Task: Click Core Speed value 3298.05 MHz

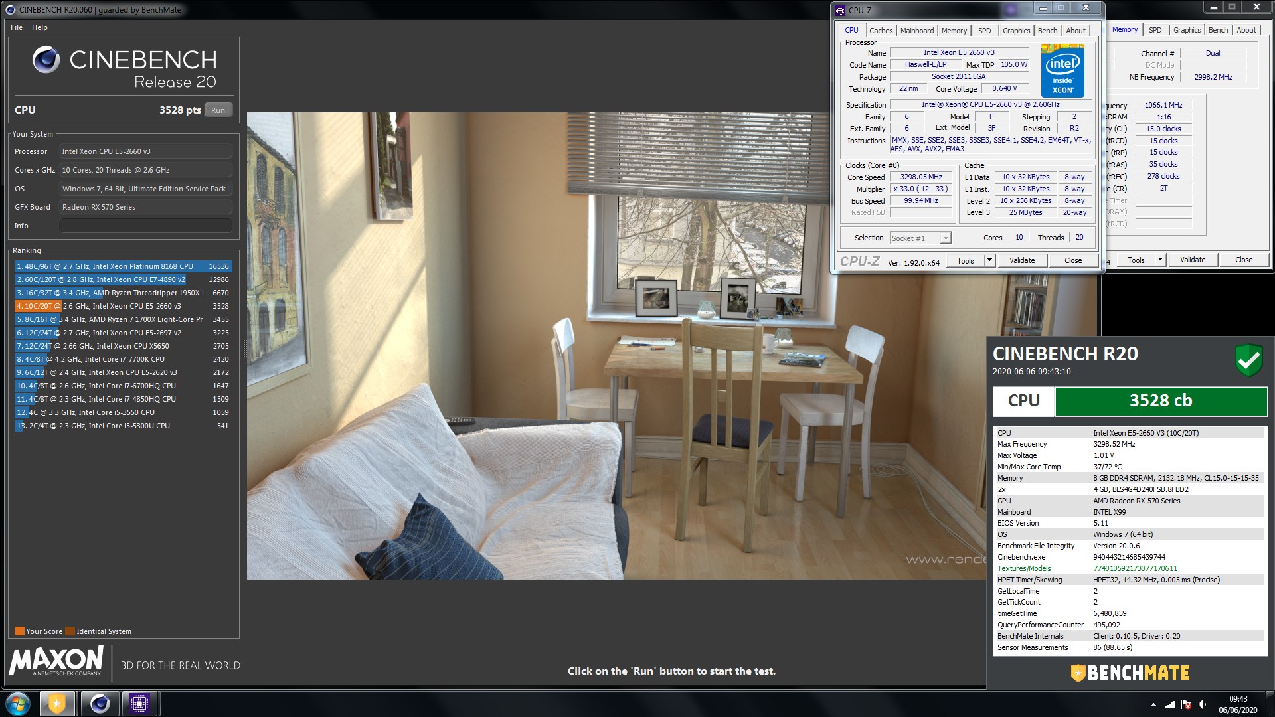Action: (x=921, y=177)
